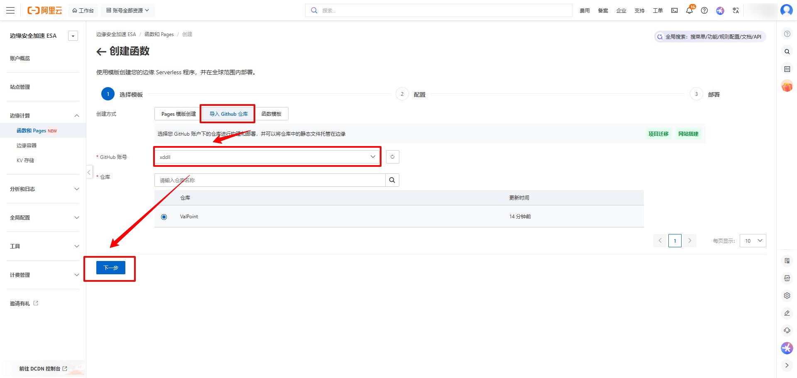797x378 pixels.
Task: Open the notifications bell
Action: pos(689,10)
